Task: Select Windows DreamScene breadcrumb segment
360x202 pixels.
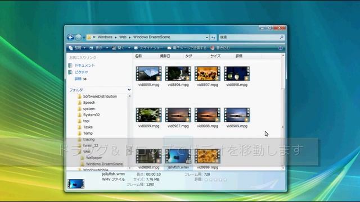Action: (151, 37)
